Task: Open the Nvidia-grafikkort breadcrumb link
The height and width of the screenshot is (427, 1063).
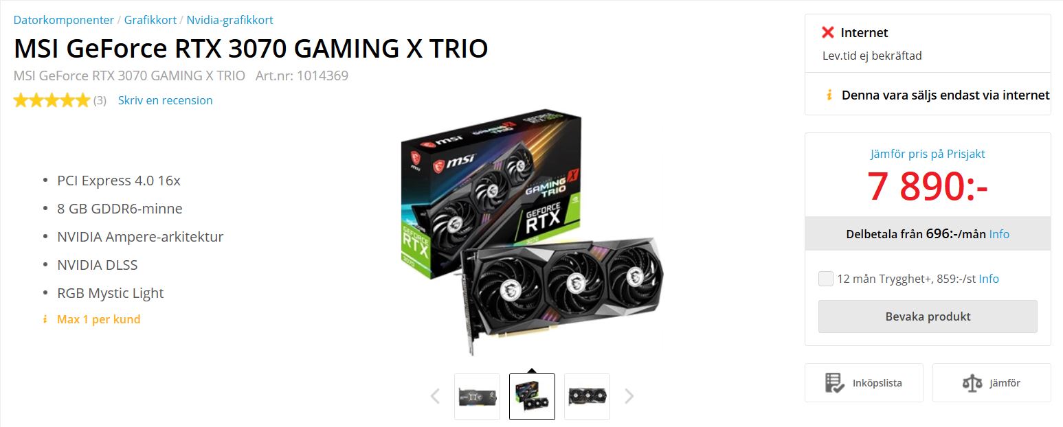Action: (230, 20)
